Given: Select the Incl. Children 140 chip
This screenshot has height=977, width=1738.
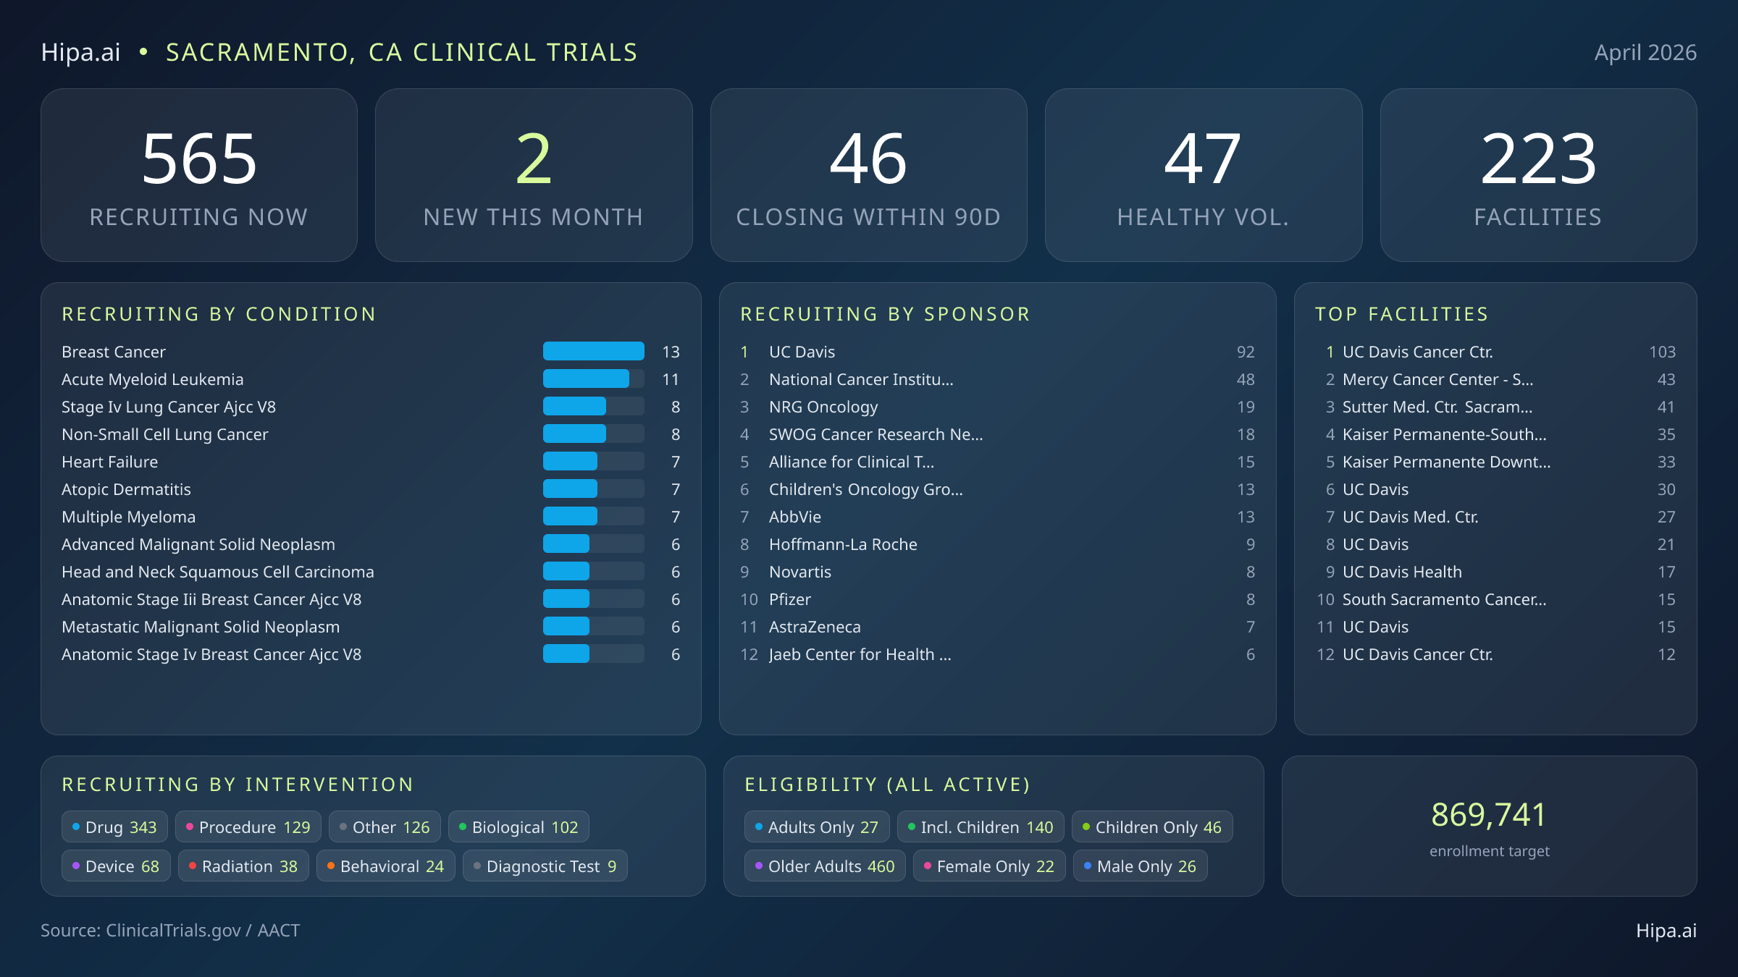Looking at the screenshot, I should 981,827.
